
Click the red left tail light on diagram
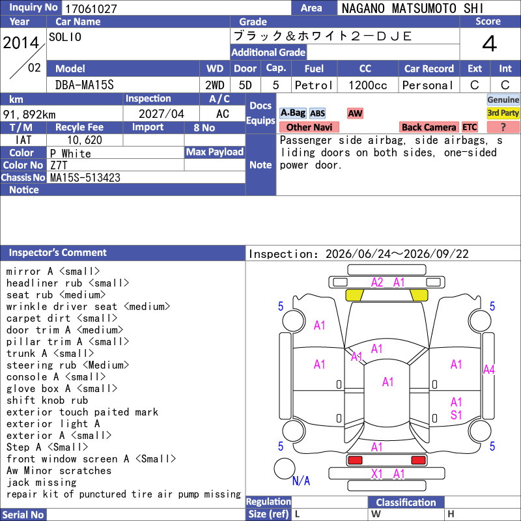(354, 460)
